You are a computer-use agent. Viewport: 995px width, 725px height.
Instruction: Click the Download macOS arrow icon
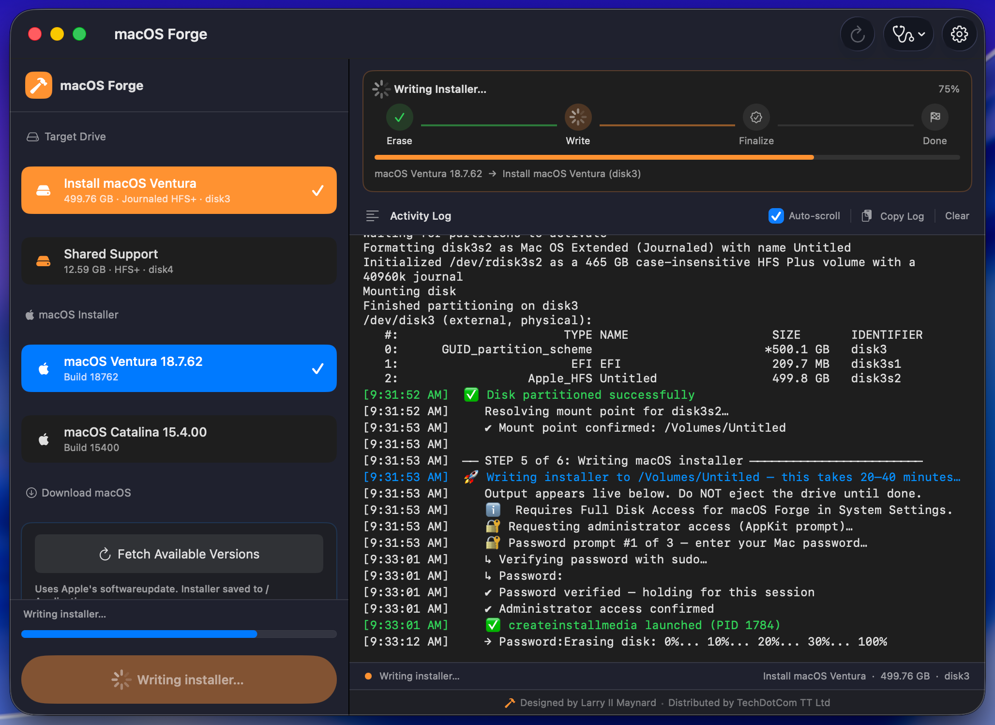(31, 493)
